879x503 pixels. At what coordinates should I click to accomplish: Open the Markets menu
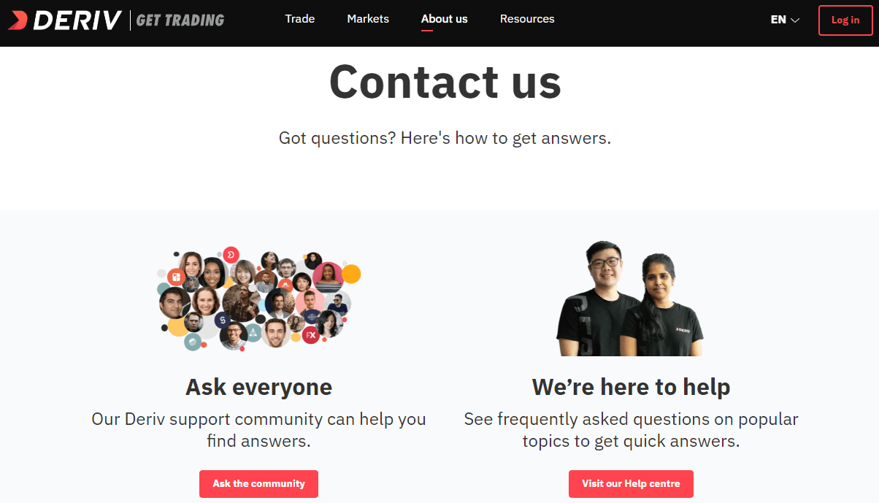368,19
